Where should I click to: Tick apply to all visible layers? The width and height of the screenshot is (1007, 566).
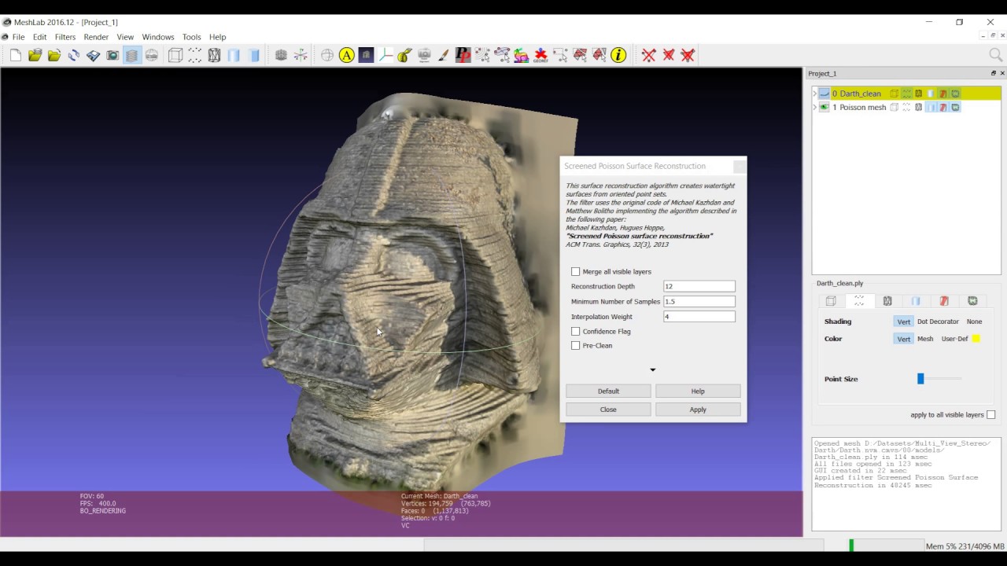pyautogui.click(x=990, y=414)
